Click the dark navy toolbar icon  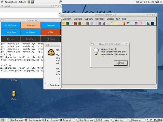pyautogui.click(x=152, y=23)
